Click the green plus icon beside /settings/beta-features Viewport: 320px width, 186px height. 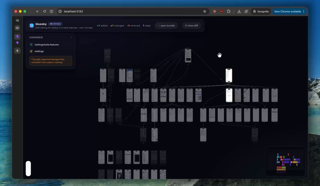(x=31, y=45)
